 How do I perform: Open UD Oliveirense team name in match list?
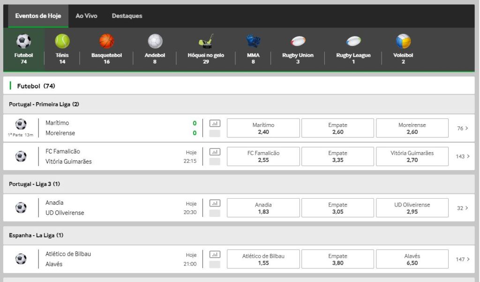point(65,213)
